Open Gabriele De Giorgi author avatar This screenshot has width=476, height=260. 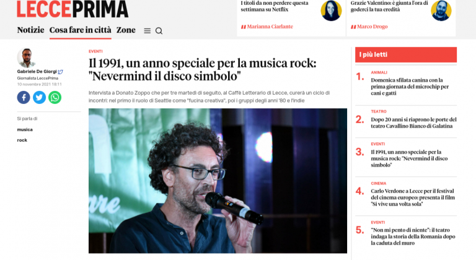(27, 58)
